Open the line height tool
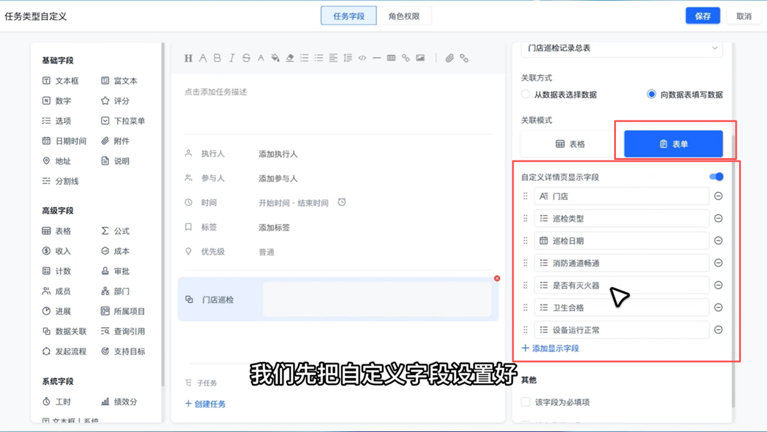This screenshot has height=432, width=767. click(x=348, y=58)
